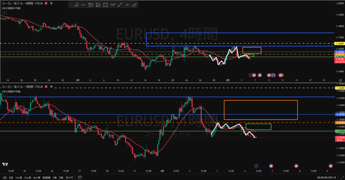Show all data with すべて
Viewport: 345px width, 180px height.
[x=69, y=177]
